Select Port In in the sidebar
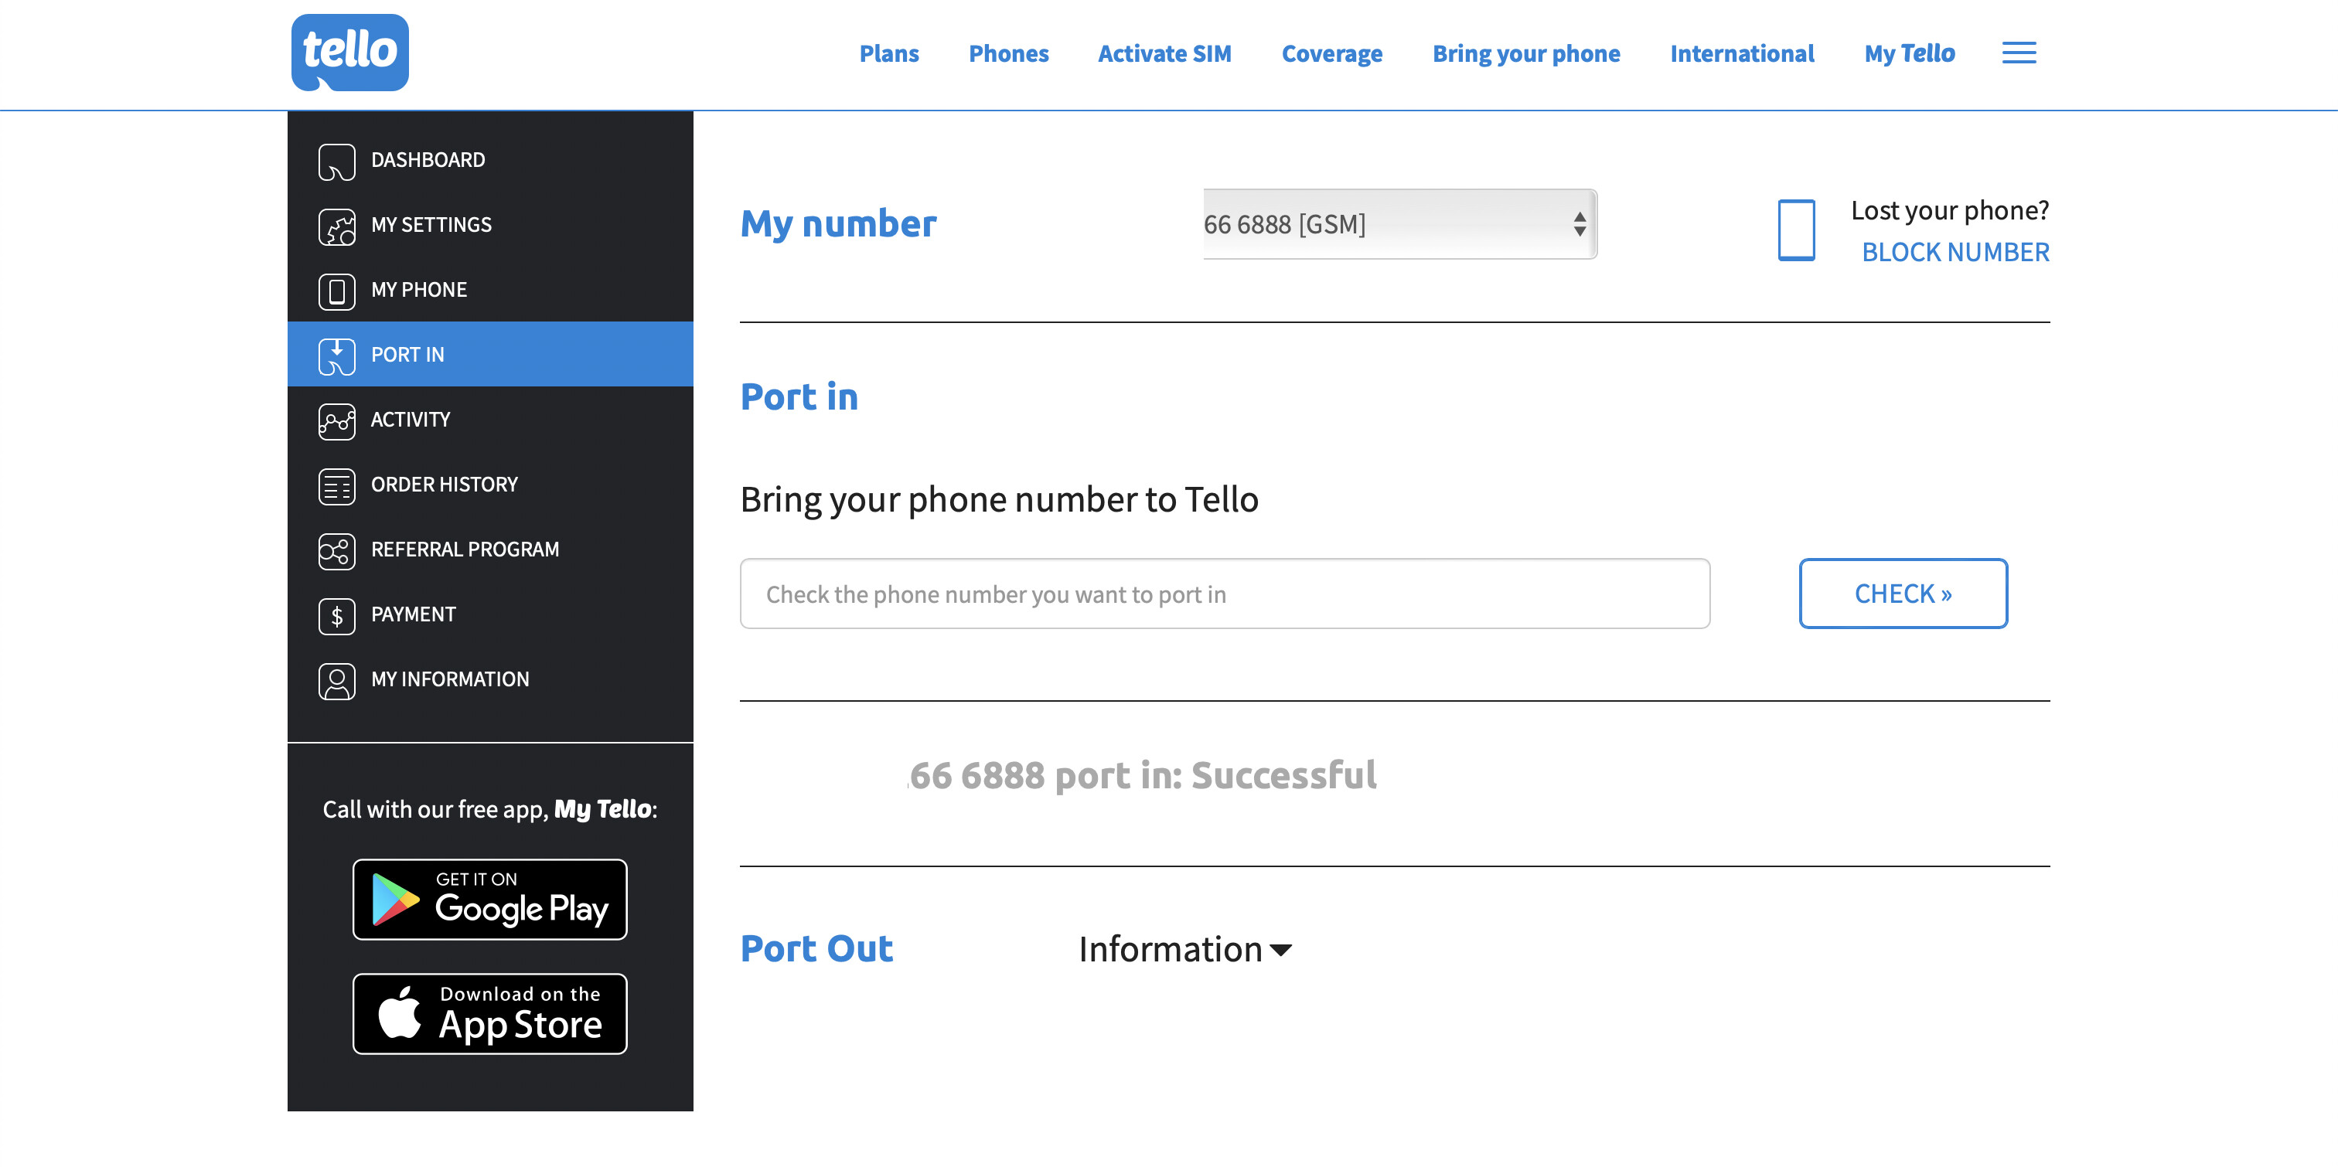 point(490,354)
